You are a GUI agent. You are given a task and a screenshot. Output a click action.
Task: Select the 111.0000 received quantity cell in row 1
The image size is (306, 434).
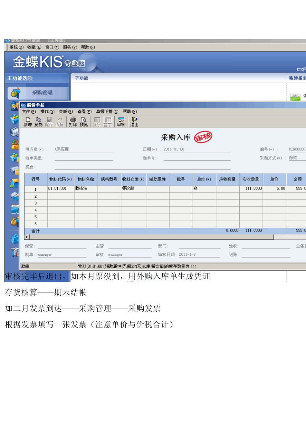tap(251, 189)
